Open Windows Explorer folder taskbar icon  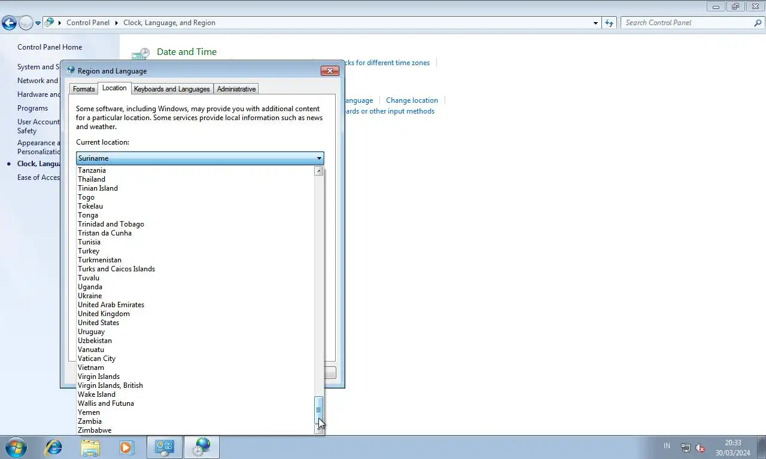point(90,447)
